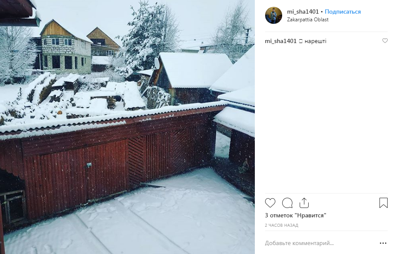The width and height of the screenshot is (397, 254).
Task: Click the stone house in the photo
Action: pyautogui.click(x=65, y=47)
